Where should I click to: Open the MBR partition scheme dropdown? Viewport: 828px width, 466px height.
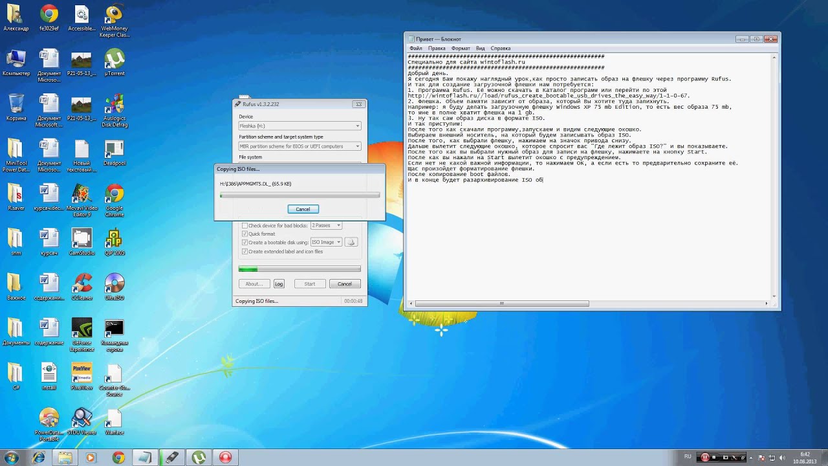click(300, 146)
